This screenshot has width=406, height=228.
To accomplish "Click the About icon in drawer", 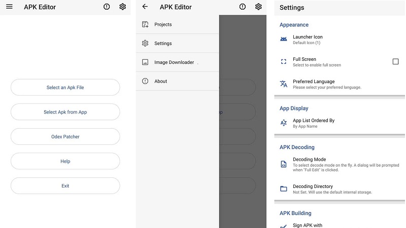I will pos(145,81).
